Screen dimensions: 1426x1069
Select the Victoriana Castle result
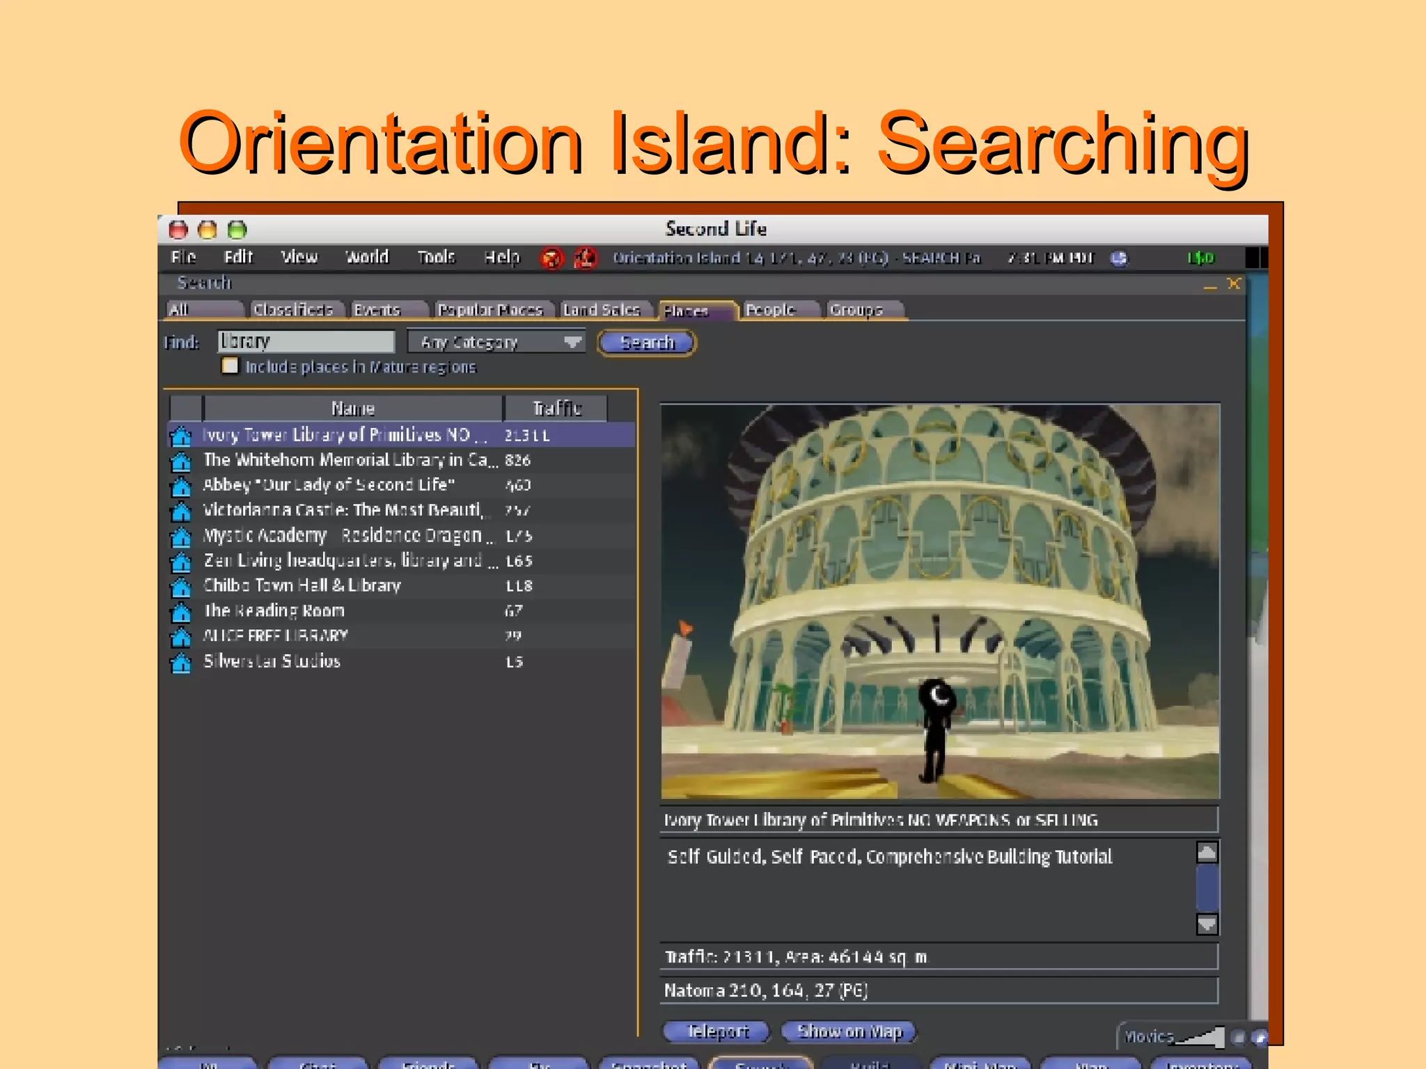[401, 511]
